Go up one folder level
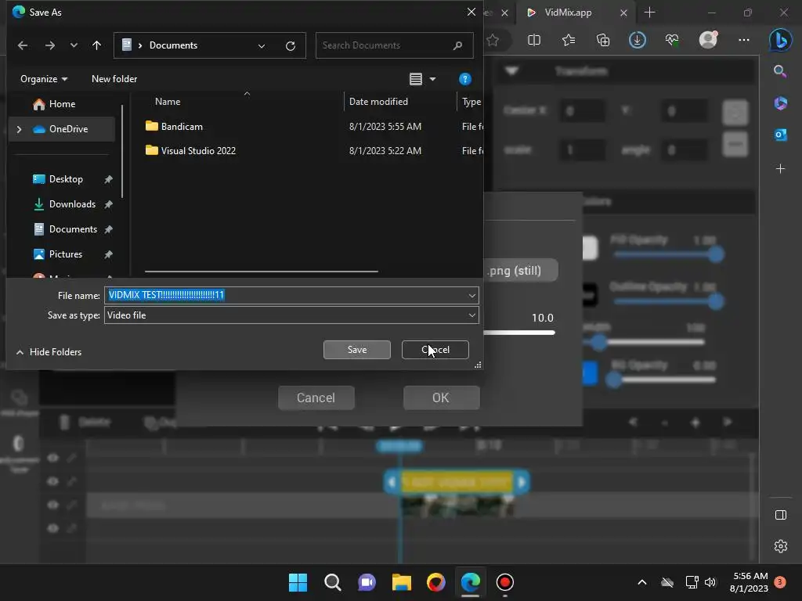The image size is (802, 601). tap(96, 45)
